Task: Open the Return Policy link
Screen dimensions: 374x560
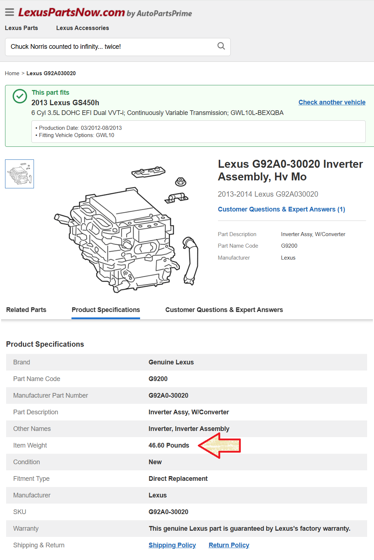Action: click(229, 545)
